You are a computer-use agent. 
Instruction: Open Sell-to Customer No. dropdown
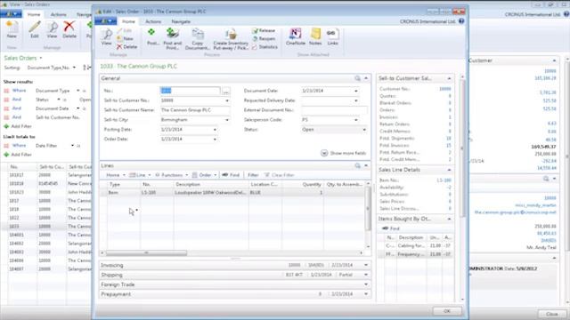click(x=227, y=100)
